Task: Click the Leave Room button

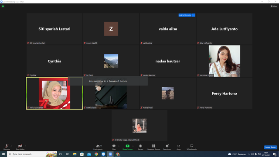Action: point(270,147)
